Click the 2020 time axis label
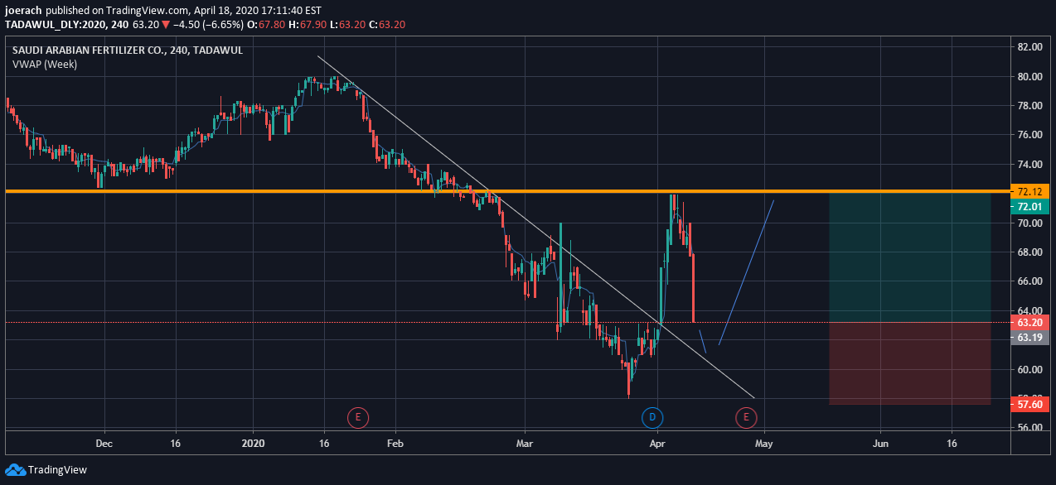Viewport: 1056px width, 485px height. click(251, 444)
